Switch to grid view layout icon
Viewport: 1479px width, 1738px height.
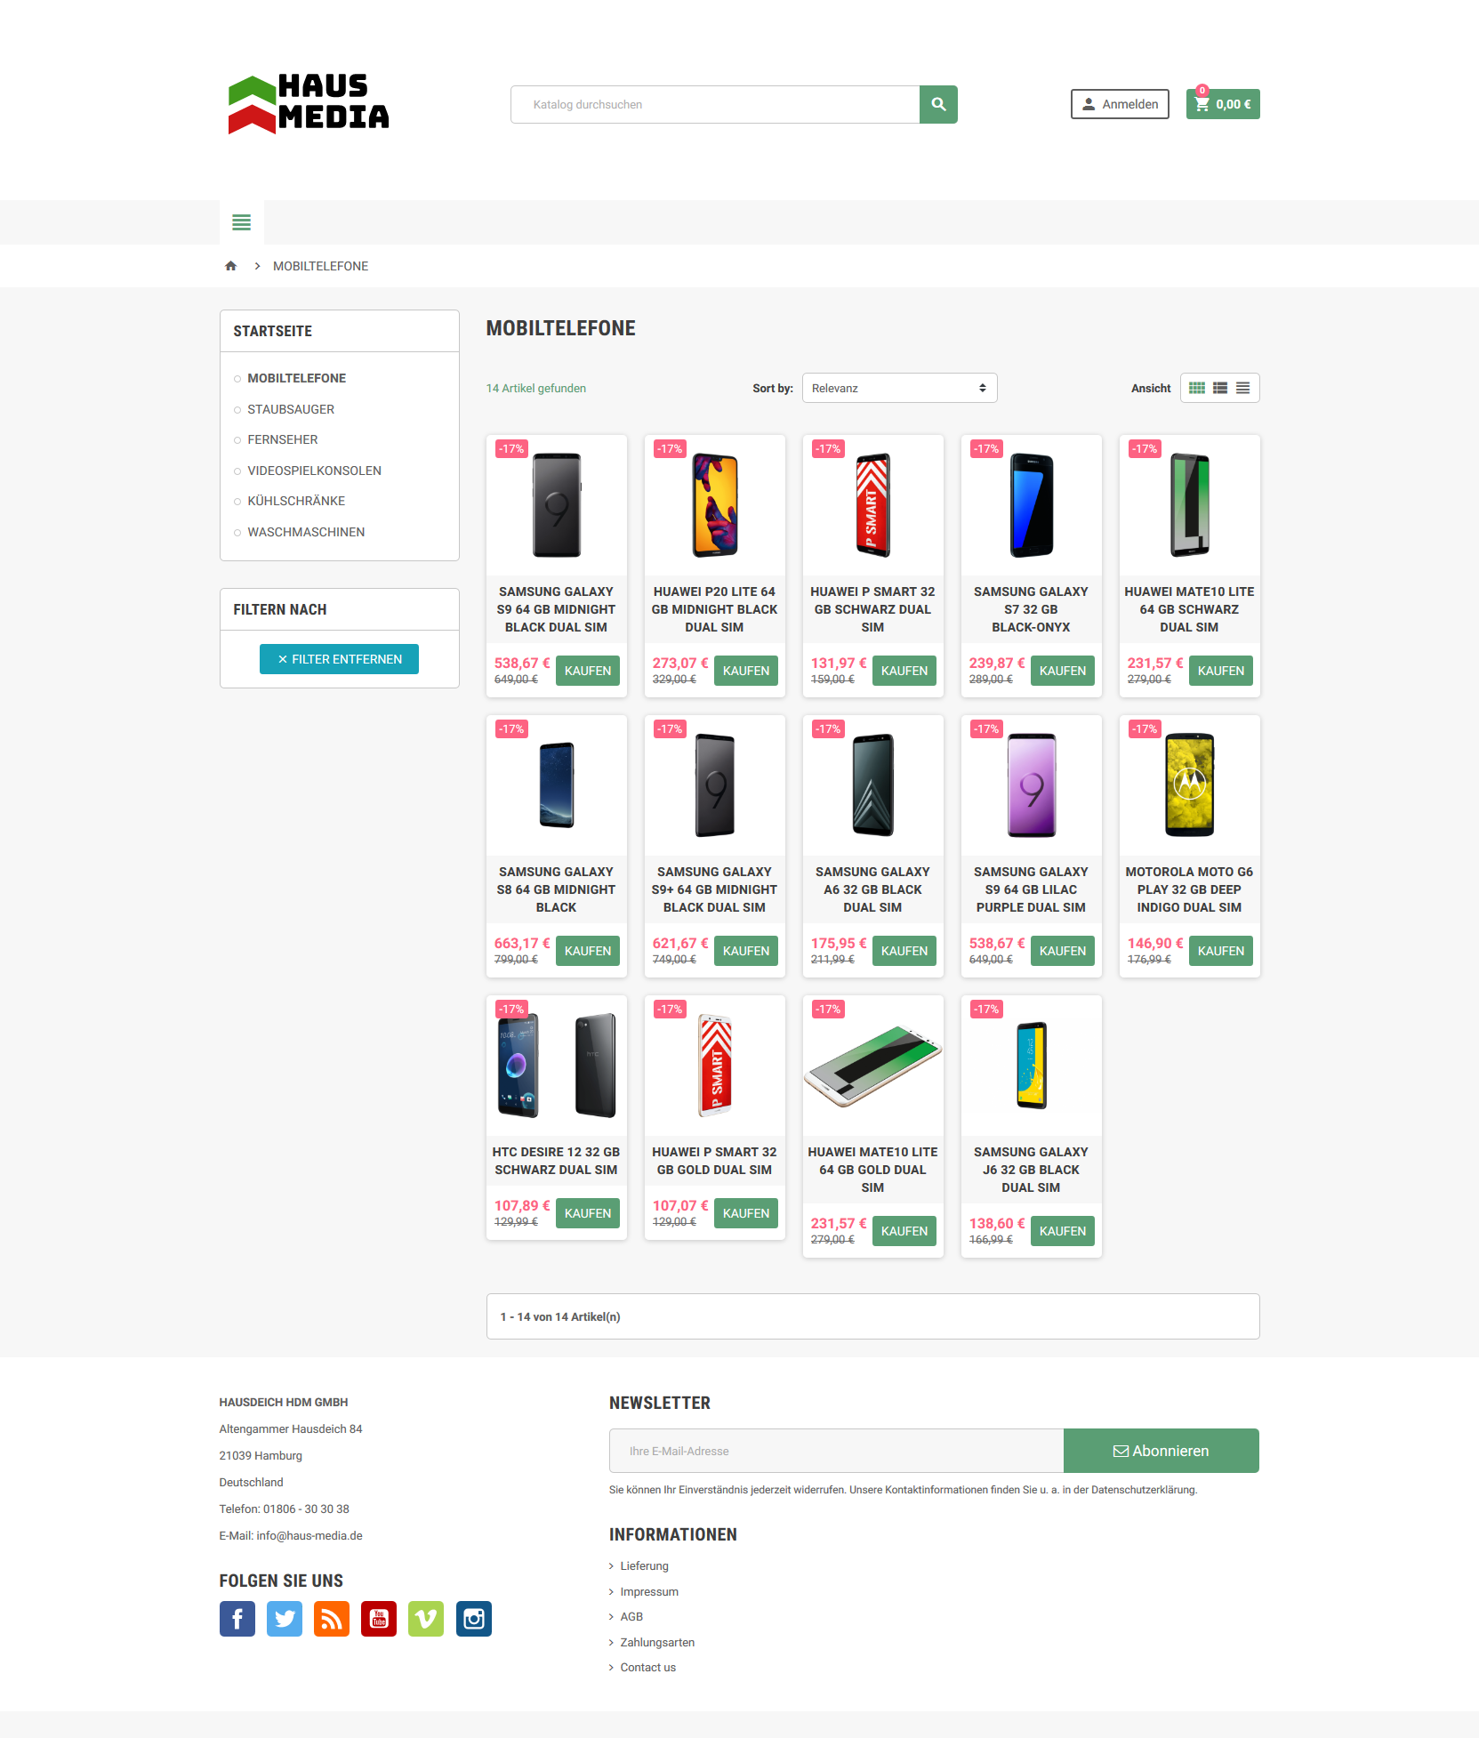[1197, 388]
